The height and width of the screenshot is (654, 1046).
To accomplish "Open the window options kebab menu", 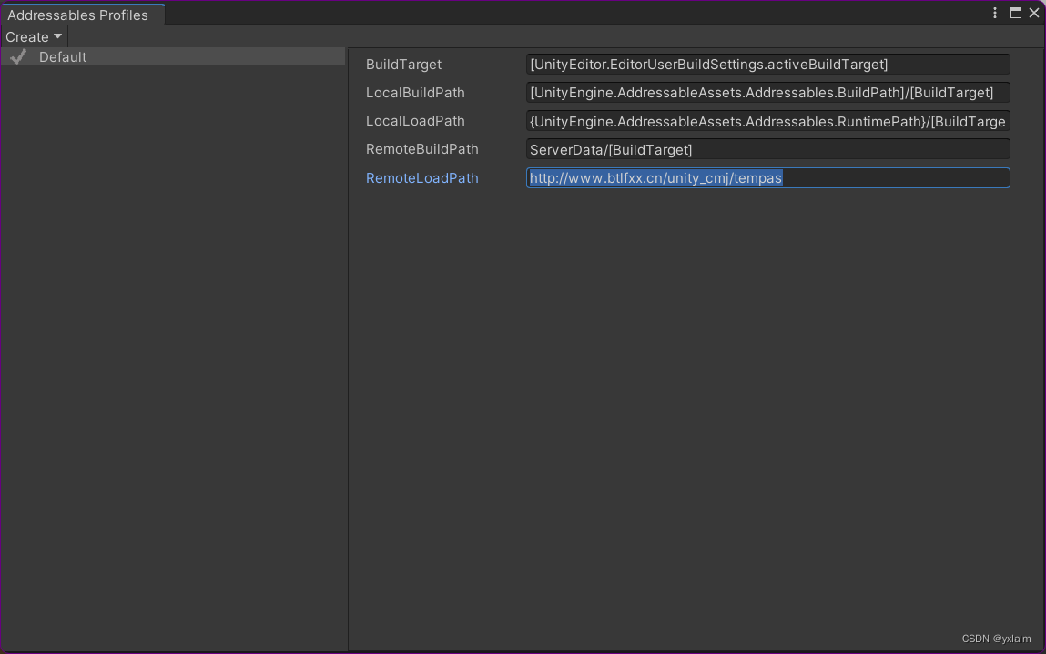I will point(996,13).
